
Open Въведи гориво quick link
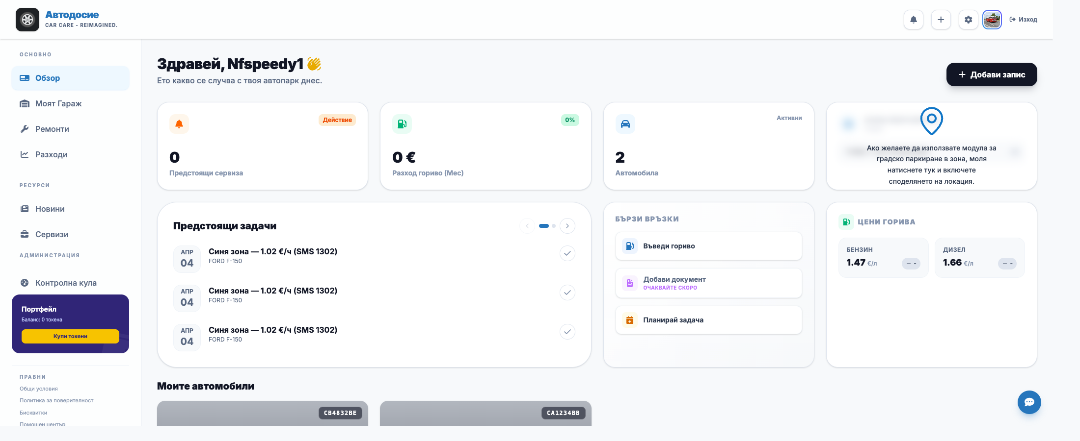[708, 246]
